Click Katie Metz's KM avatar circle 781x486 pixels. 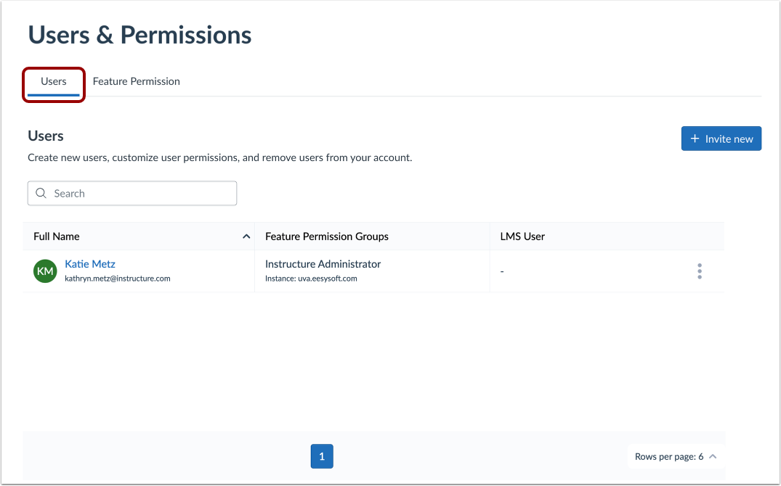pos(44,271)
